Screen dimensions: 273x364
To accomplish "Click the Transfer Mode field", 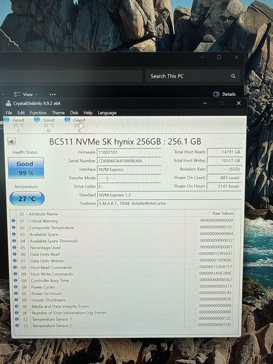I will tap(129, 178).
